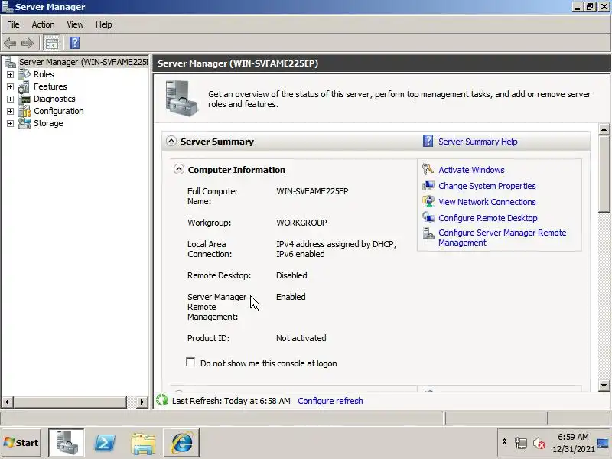612x459 pixels.
Task: Click the Activate Windows link
Action: [471, 170]
